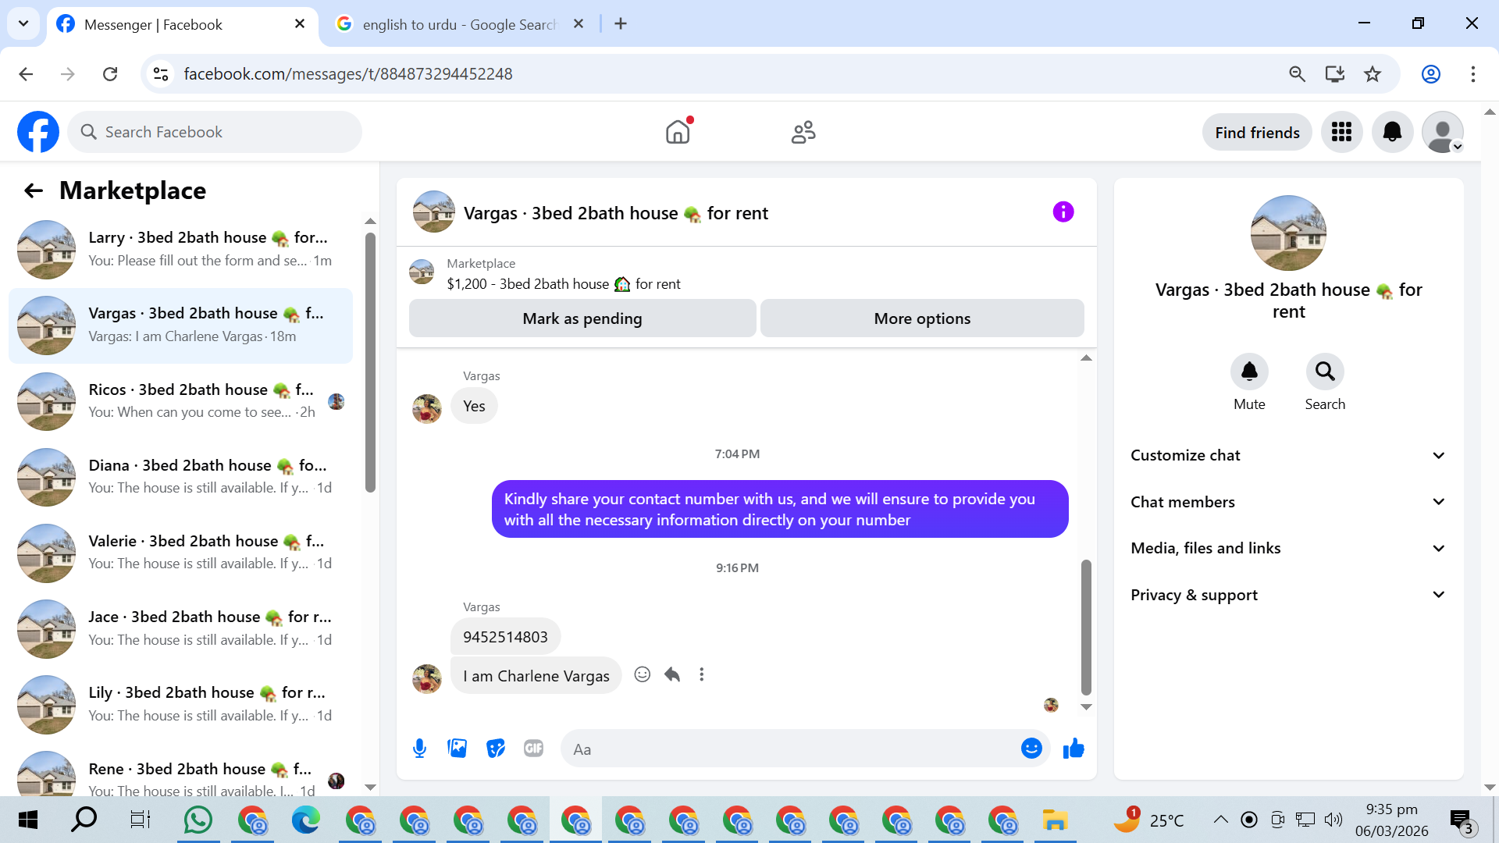Image resolution: width=1499 pixels, height=843 pixels.
Task: Attach a photo using image icon
Action: [x=457, y=749]
